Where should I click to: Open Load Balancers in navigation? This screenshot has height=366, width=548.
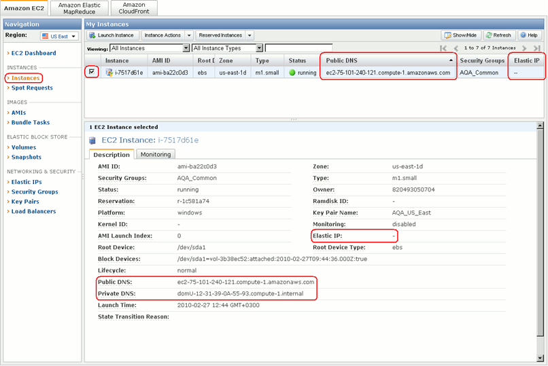coord(33,211)
